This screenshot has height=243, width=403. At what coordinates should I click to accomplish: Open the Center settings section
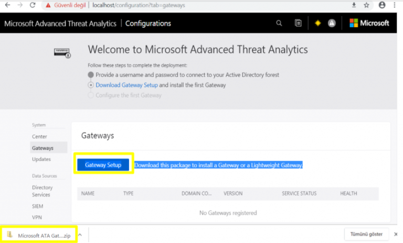[x=39, y=136]
